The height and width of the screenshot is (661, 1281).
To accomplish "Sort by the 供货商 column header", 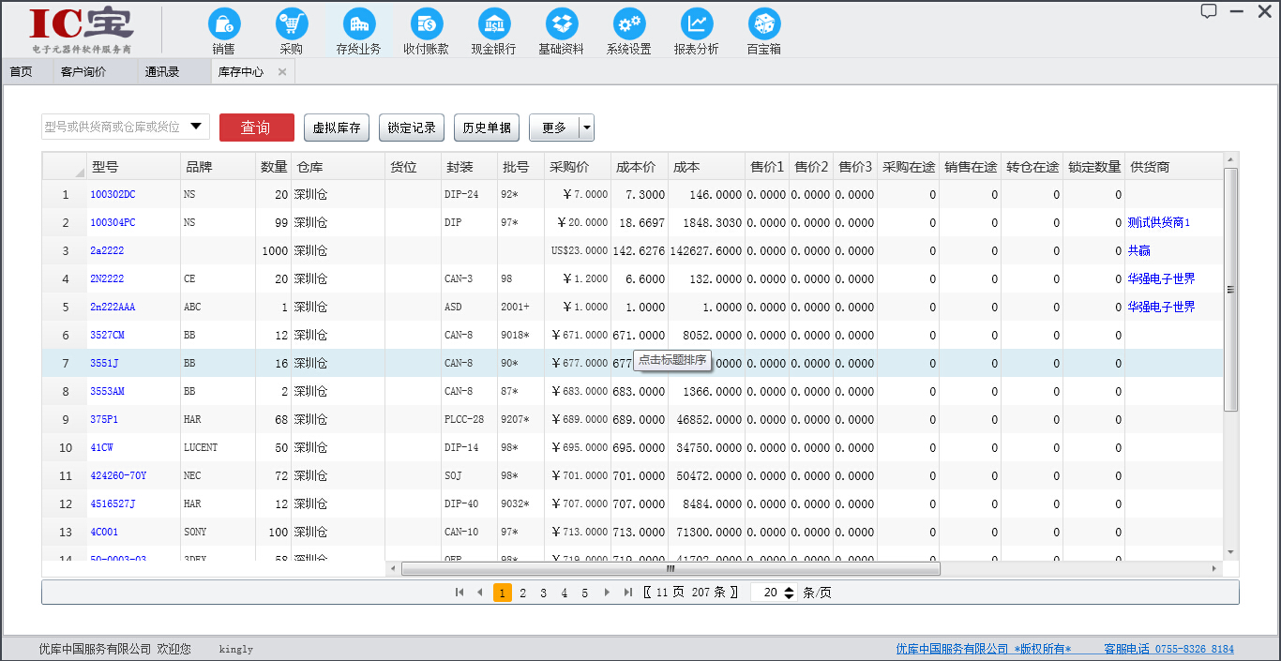I will (1174, 167).
